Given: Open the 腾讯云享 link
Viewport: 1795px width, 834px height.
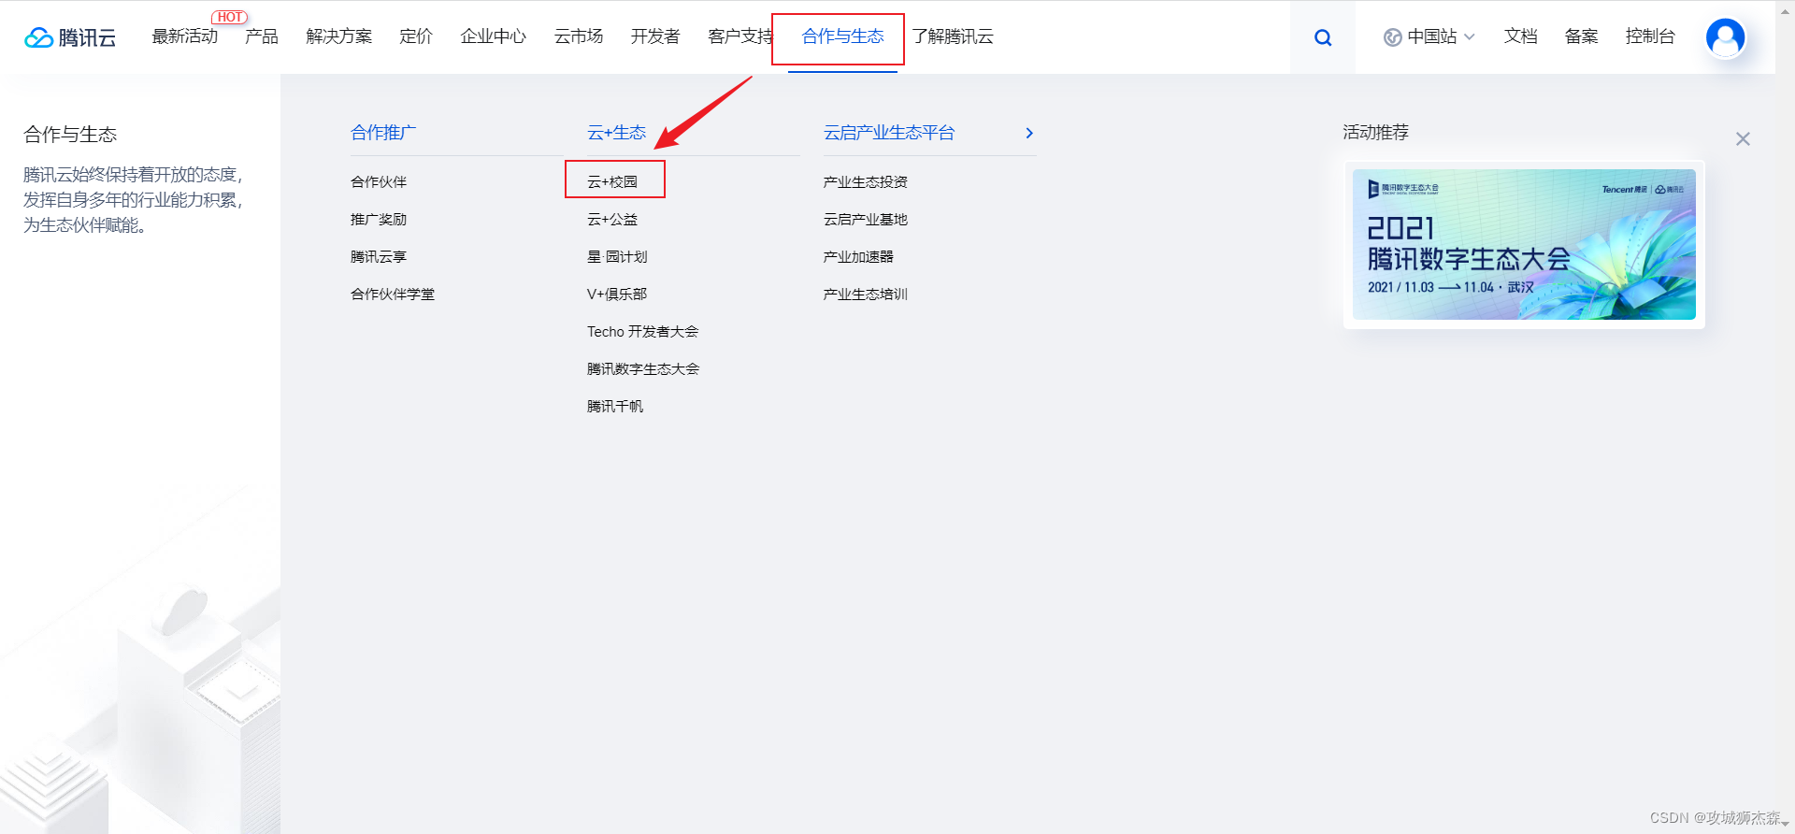Looking at the screenshot, I should click(x=379, y=256).
